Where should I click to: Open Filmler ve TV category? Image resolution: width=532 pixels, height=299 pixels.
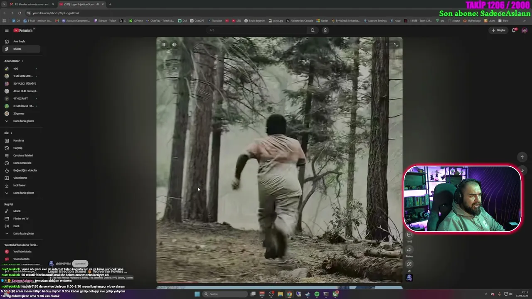coord(21,218)
